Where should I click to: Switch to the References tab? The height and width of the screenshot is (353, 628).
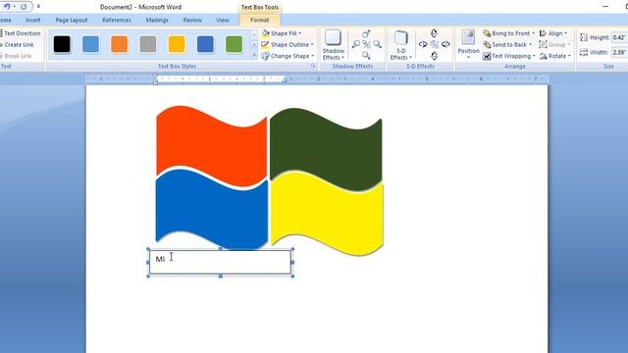pos(117,20)
